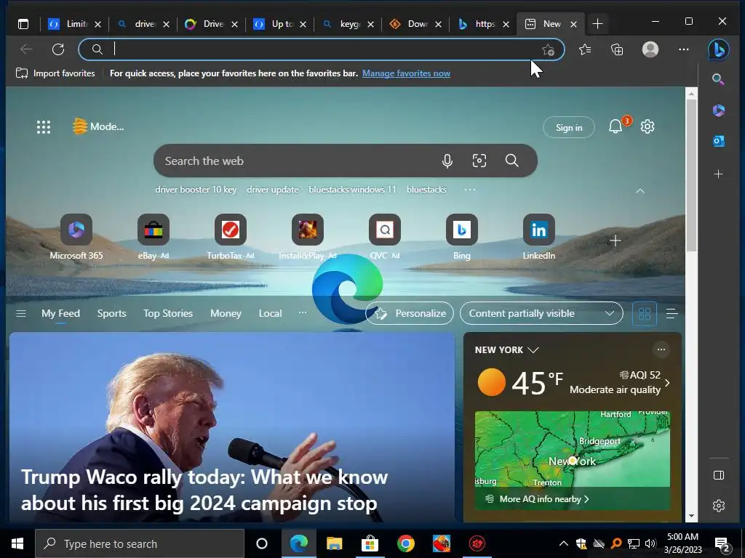Collapse the quick links section chevron
The height and width of the screenshot is (558, 745).
point(640,191)
